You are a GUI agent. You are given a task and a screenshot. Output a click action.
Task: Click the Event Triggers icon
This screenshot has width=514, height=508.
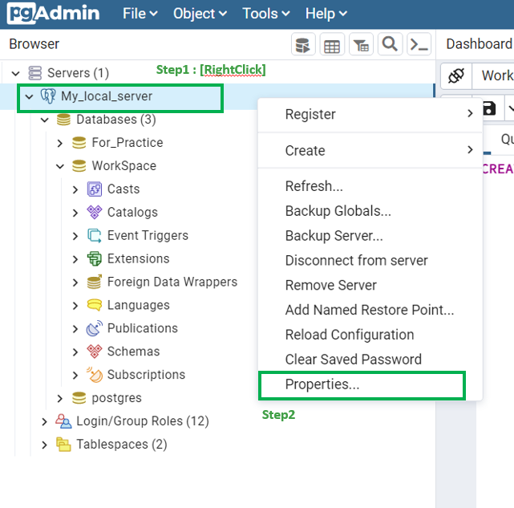click(x=95, y=236)
